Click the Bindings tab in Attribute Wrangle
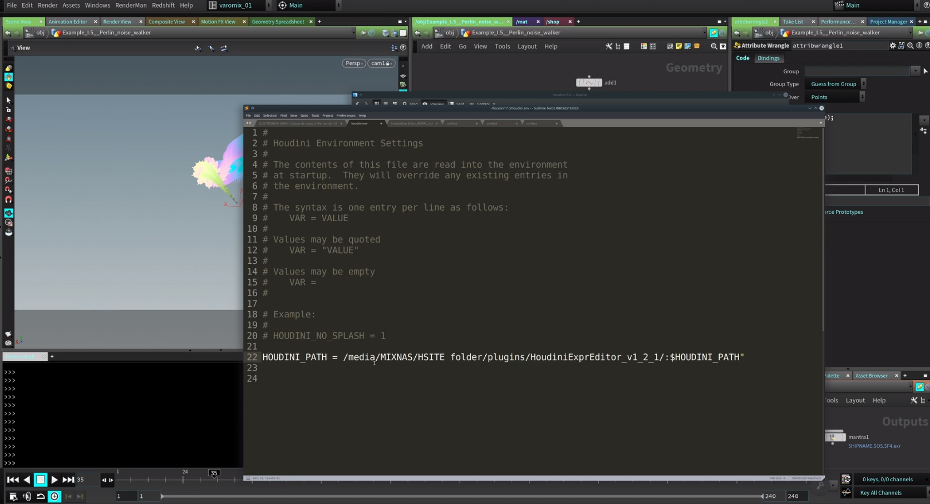Viewport: 930px width, 504px height. (768, 58)
